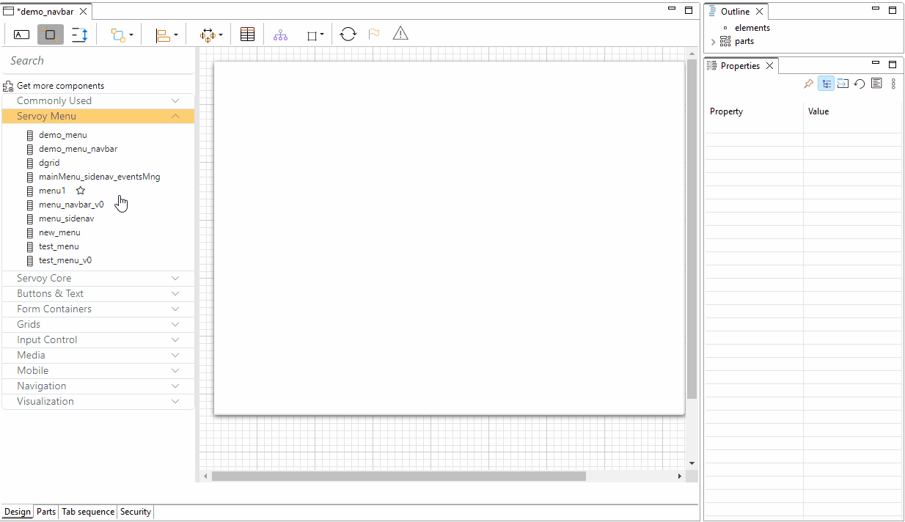
Task: Open the square size dropdown arrow
Action: pyautogui.click(x=322, y=34)
